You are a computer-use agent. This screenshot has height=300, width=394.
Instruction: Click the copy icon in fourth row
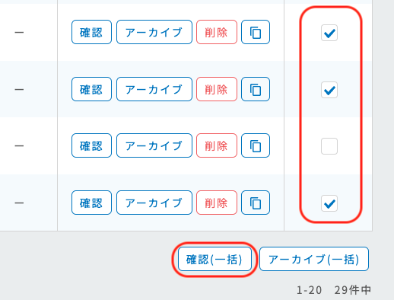coord(256,203)
